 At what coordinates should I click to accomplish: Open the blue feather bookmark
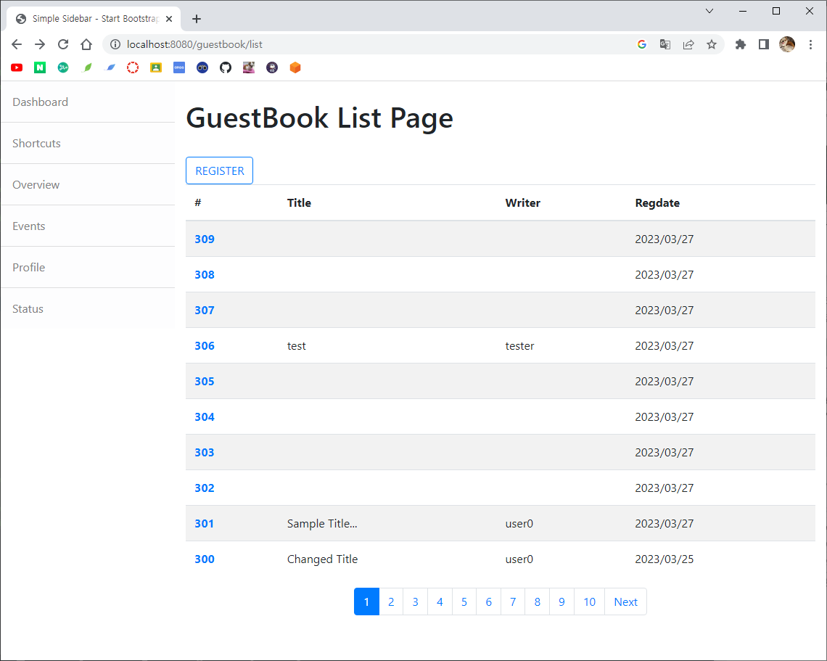(x=110, y=67)
